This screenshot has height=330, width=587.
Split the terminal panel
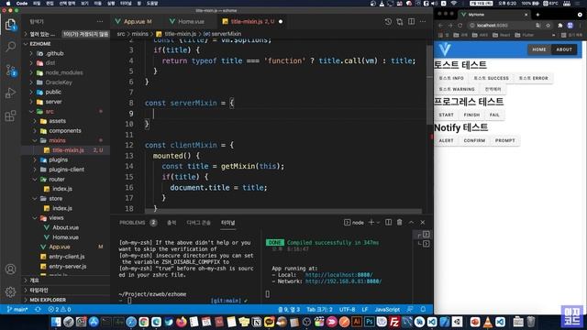tap(388, 222)
